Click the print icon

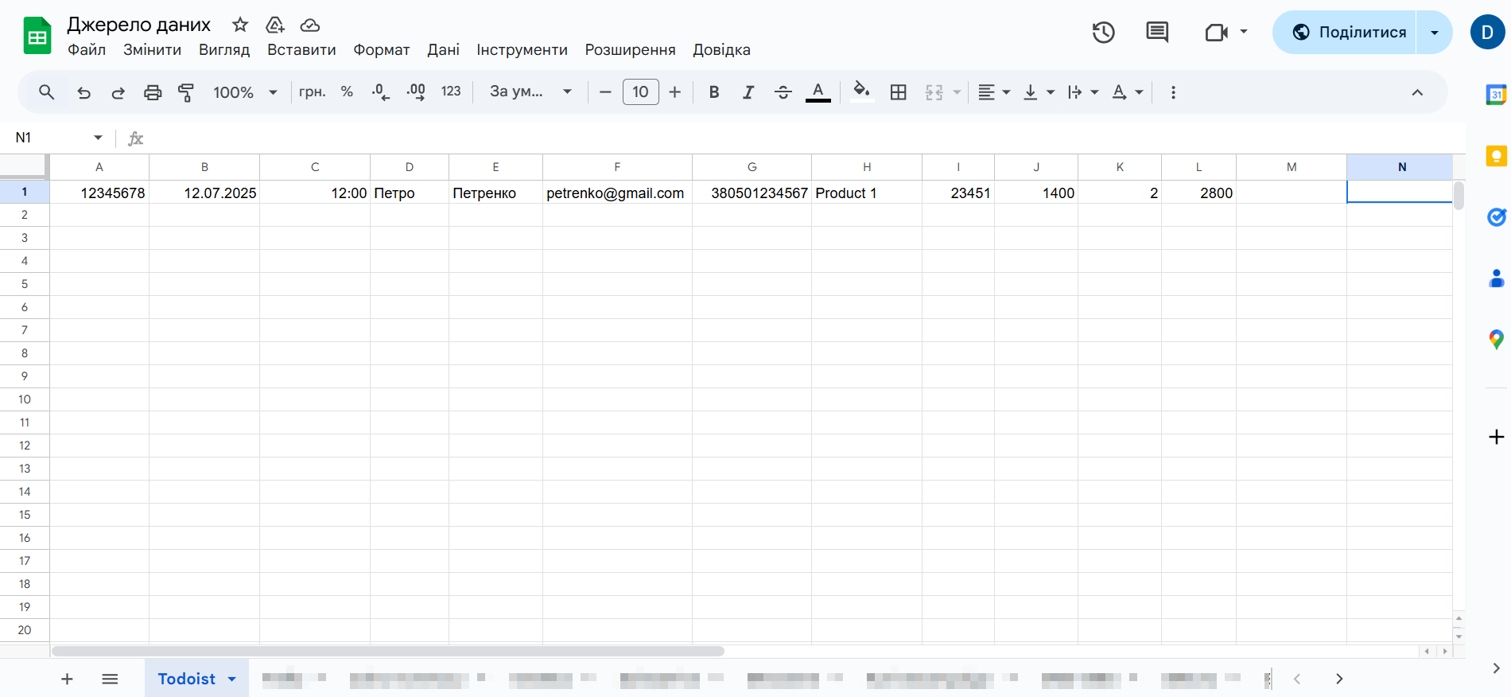pyautogui.click(x=152, y=92)
